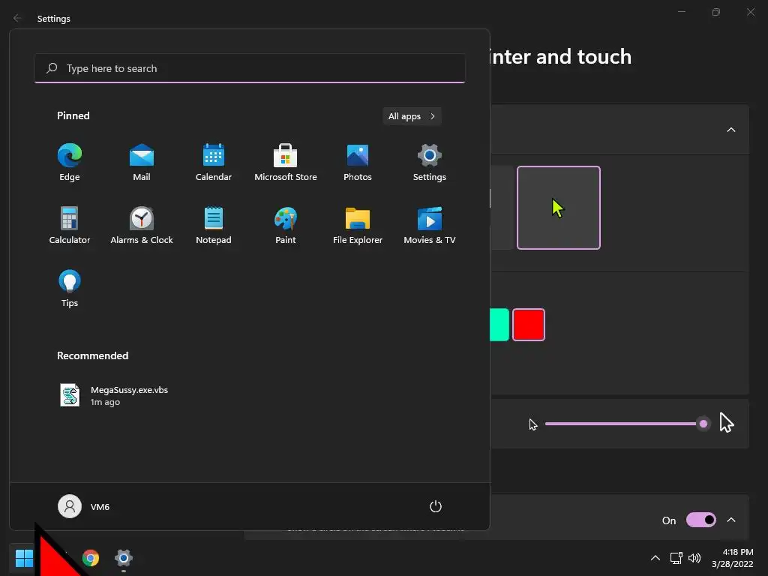Launch Movies & TV
Screen dimensions: 768x576
pos(430,225)
